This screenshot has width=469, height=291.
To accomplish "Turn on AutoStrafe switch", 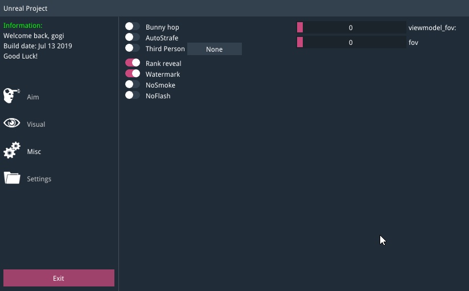I will pos(133,38).
